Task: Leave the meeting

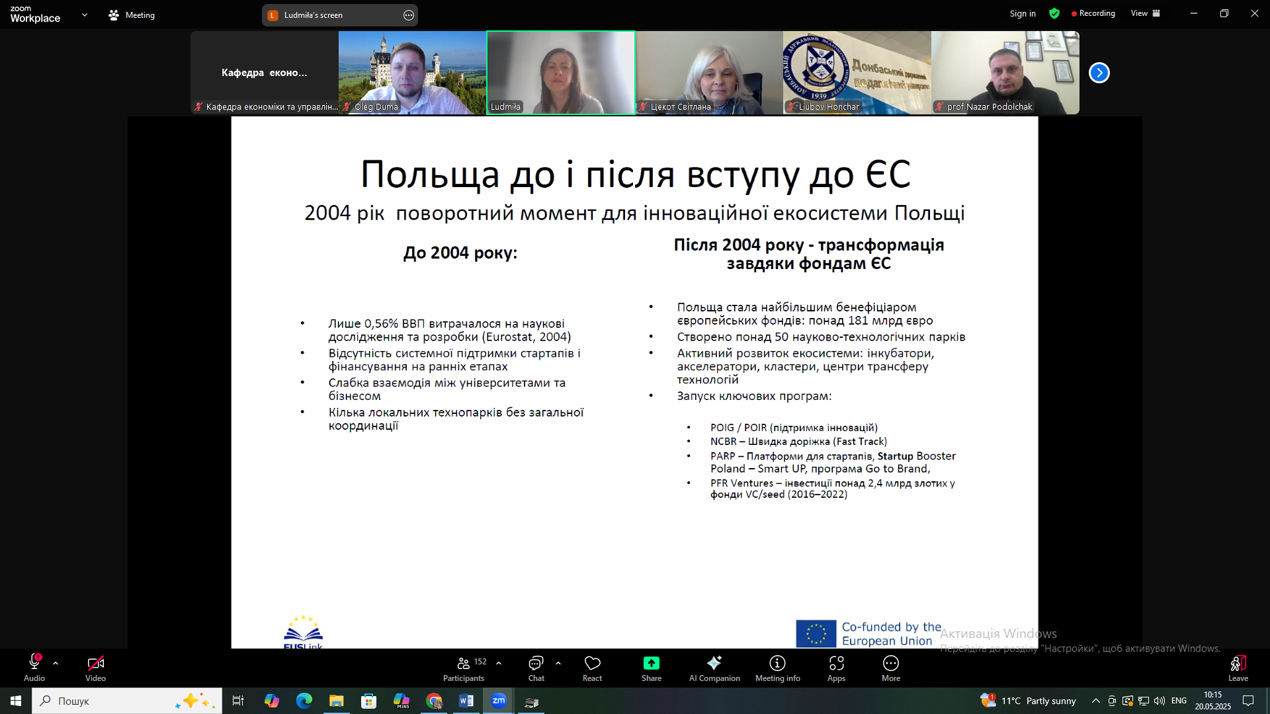Action: (x=1238, y=668)
